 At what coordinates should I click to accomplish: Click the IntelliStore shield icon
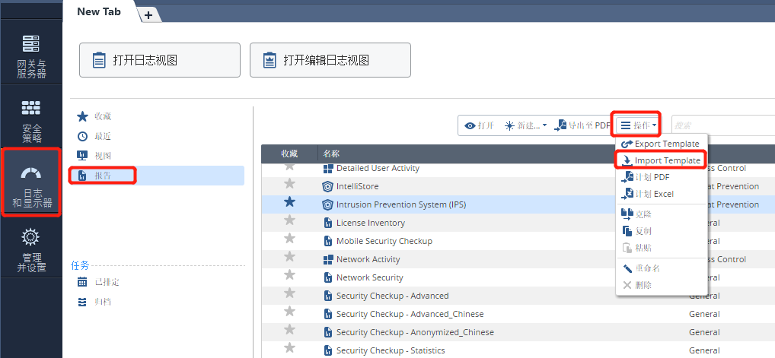click(327, 187)
